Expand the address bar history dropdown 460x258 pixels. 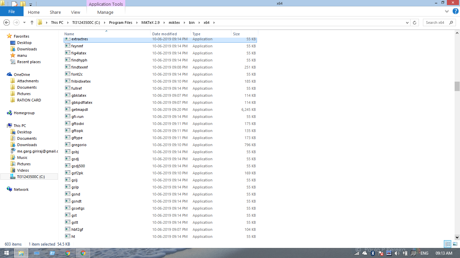[x=407, y=23]
